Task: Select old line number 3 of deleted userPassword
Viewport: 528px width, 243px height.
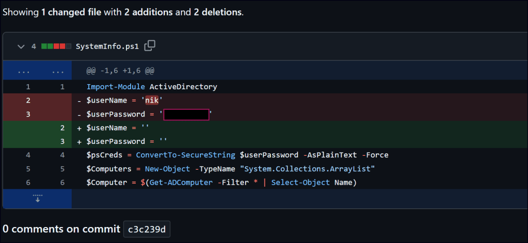Action: [28, 114]
